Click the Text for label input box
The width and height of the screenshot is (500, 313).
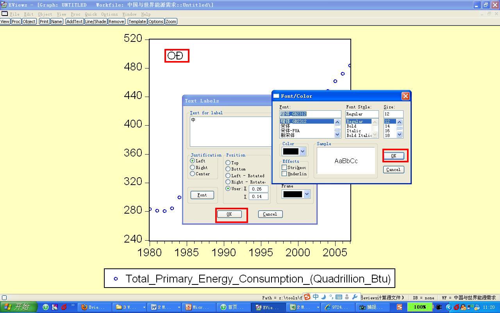(230, 131)
